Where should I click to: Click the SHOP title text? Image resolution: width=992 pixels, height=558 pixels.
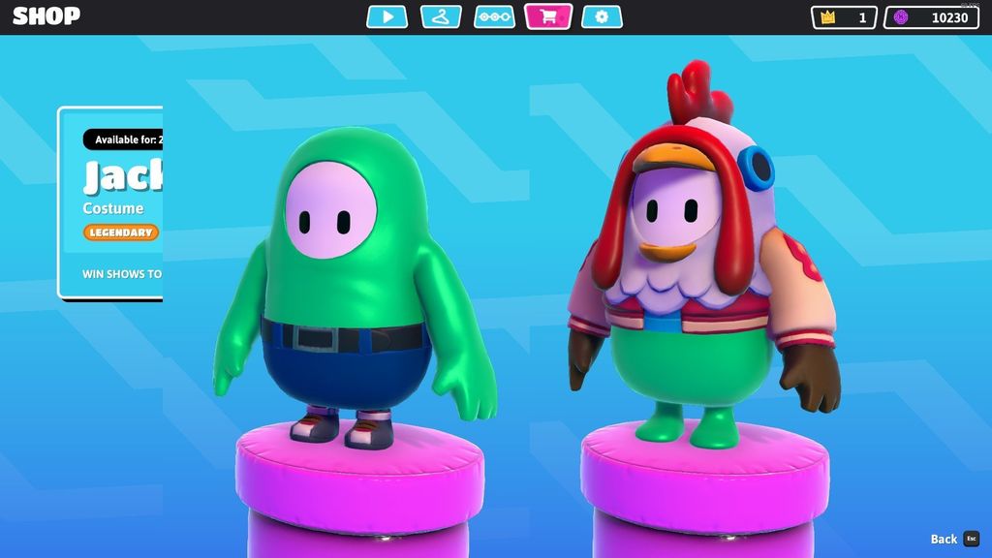(x=46, y=15)
